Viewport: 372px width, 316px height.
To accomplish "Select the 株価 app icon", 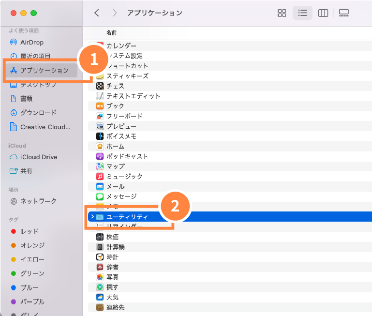I will point(100,237).
